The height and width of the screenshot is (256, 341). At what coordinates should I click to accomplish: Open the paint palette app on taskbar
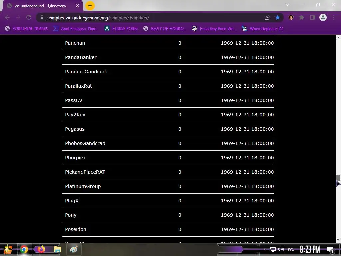click(74, 249)
